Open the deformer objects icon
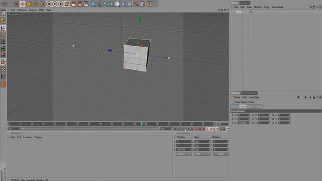This screenshot has height=181, width=322. (123, 4)
